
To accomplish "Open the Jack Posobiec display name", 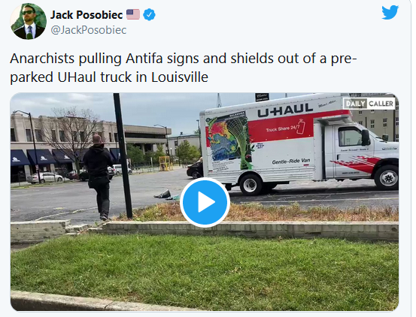I will click(87, 15).
